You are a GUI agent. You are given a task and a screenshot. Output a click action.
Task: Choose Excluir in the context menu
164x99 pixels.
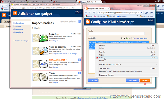tap(126, 61)
